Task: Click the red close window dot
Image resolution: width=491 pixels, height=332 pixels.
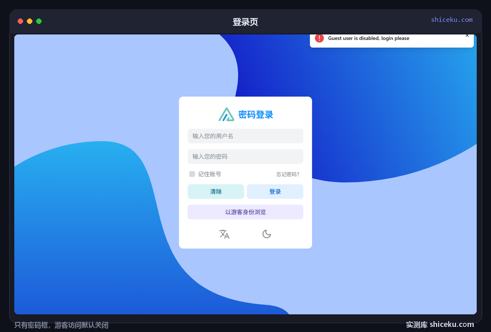Action: [20, 21]
